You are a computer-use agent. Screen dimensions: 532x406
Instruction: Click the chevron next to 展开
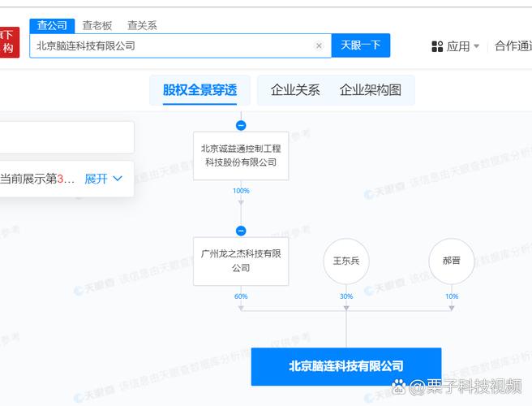[x=117, y=179]
